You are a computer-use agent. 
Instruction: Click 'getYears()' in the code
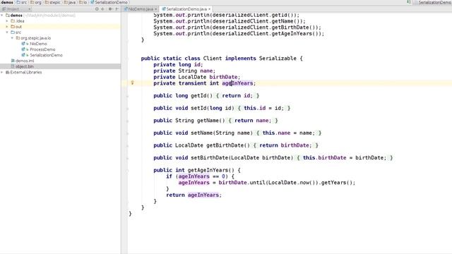point(336,183)
